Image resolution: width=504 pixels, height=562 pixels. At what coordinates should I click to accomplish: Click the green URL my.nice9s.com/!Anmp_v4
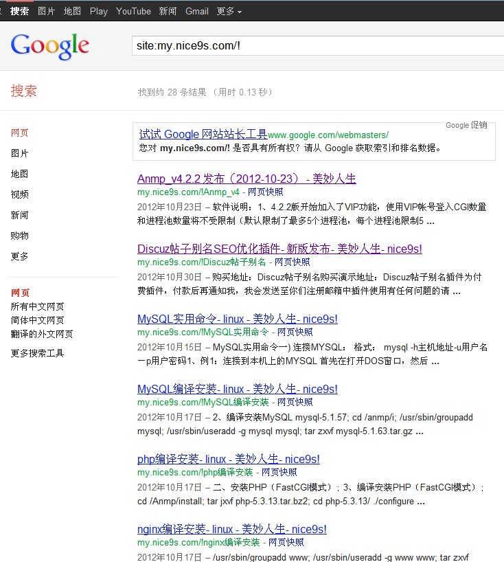(188, 192)
